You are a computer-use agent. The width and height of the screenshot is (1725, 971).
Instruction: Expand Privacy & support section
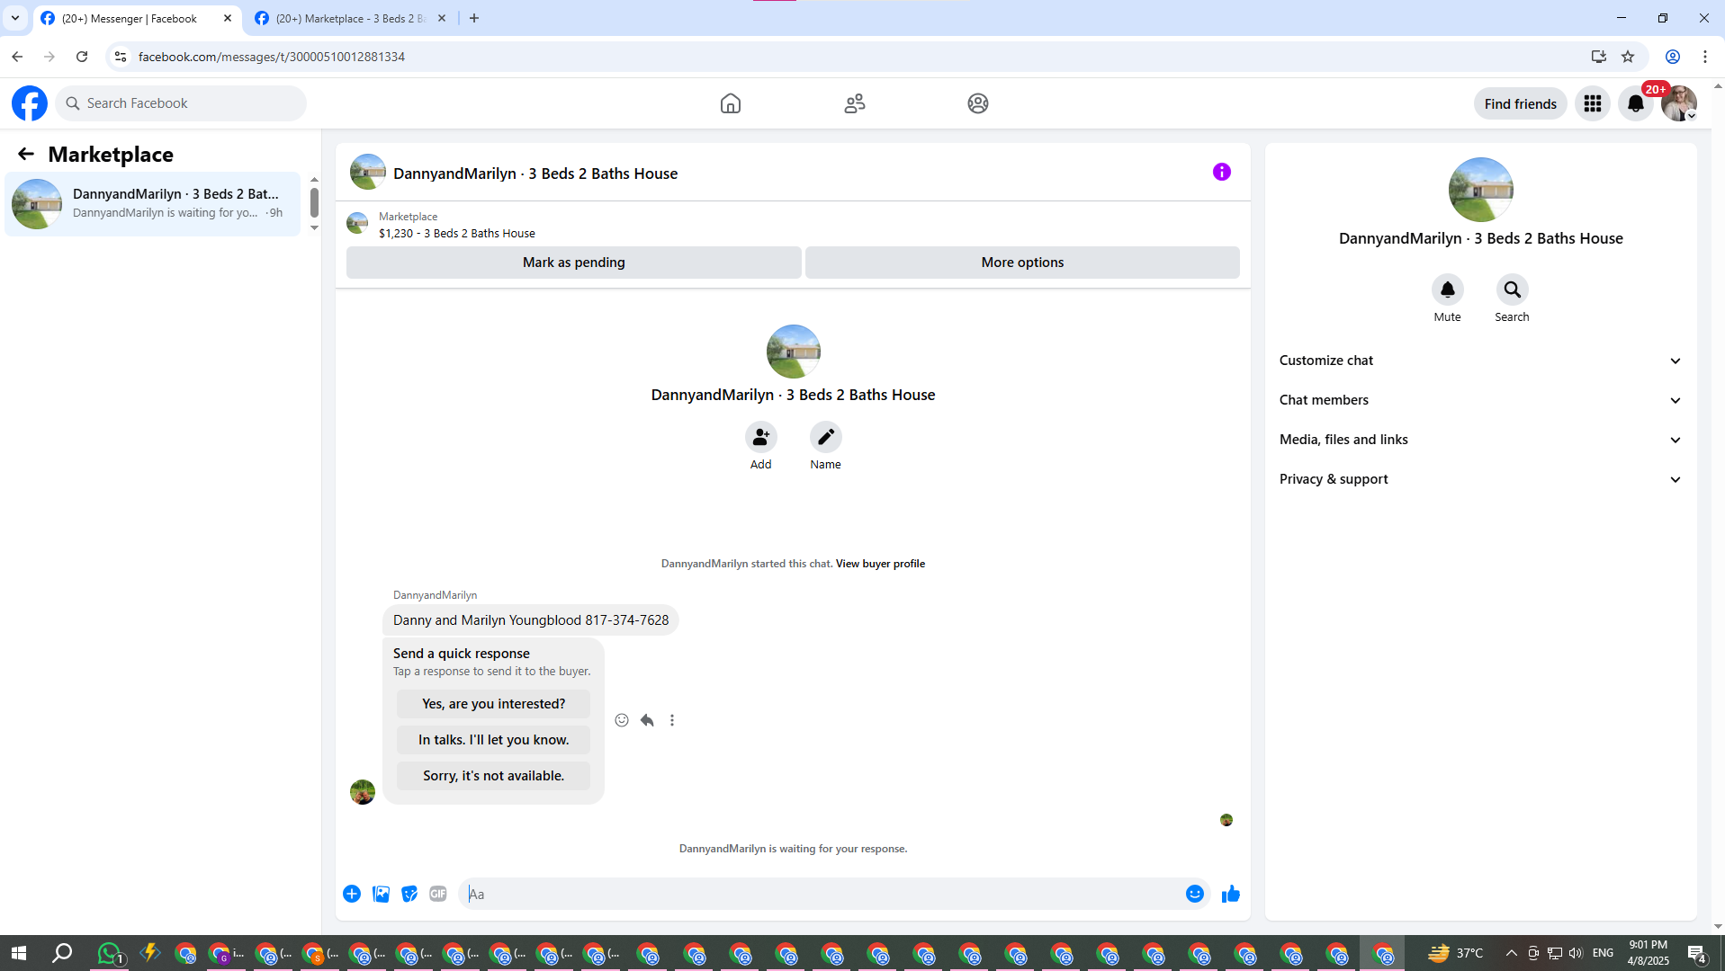point(1480,479)
